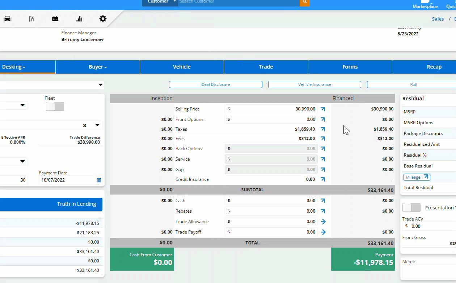Open the settings gear icon
Viewport: 456px width, 283px height.
point(103,19)
